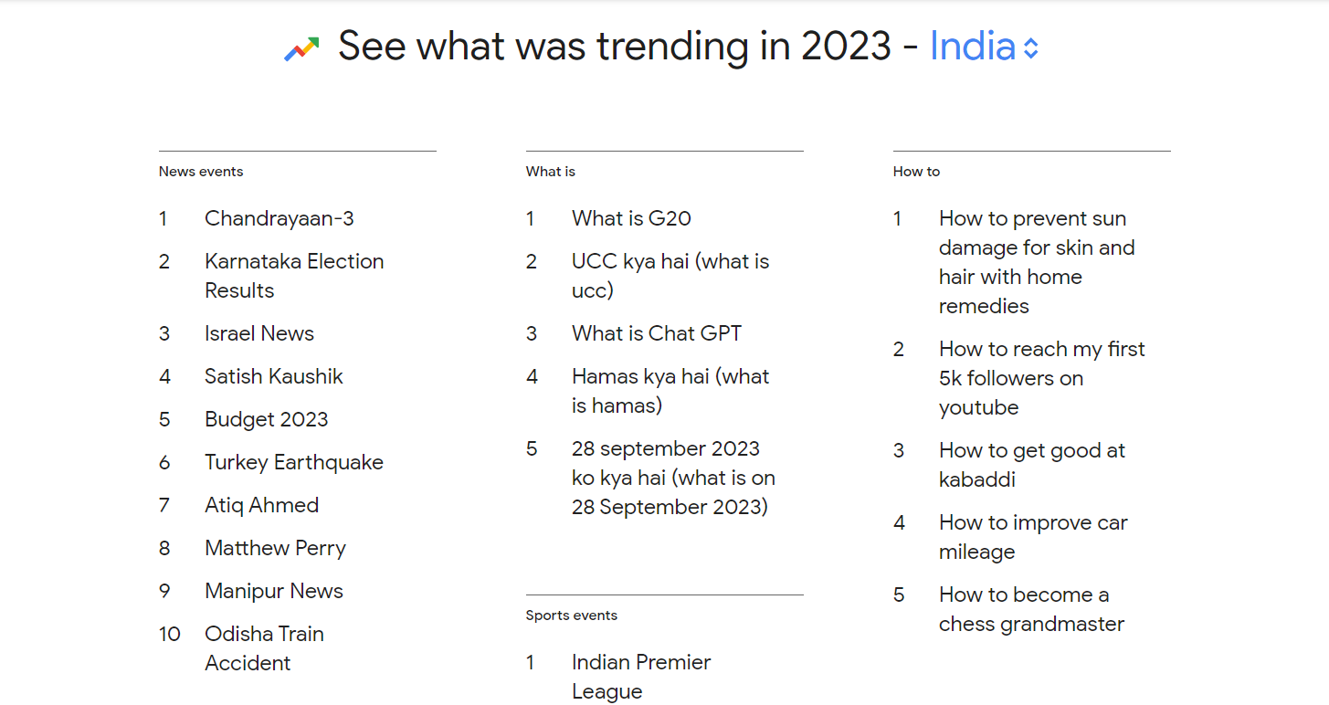Open the UCC kya hai entry
The image size is (1329, 705).
point(670,276)
